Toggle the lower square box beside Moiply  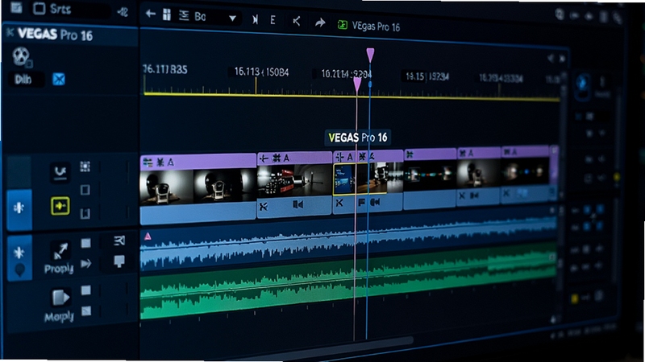tap(86, 311)
